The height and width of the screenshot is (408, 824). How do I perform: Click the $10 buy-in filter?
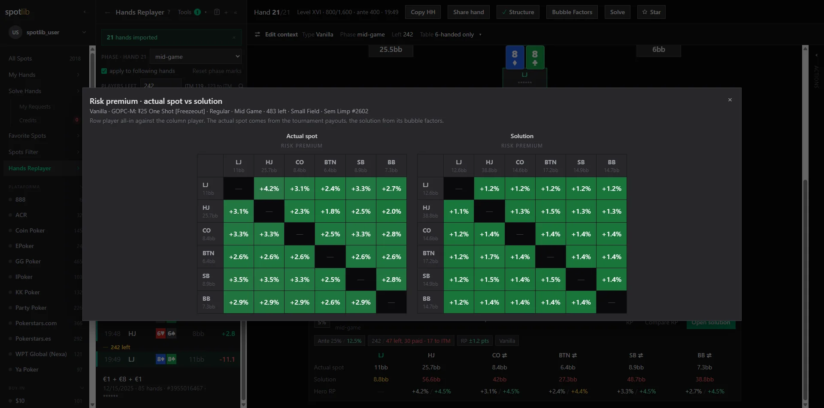pyautogui.click(x=20, y=401)
